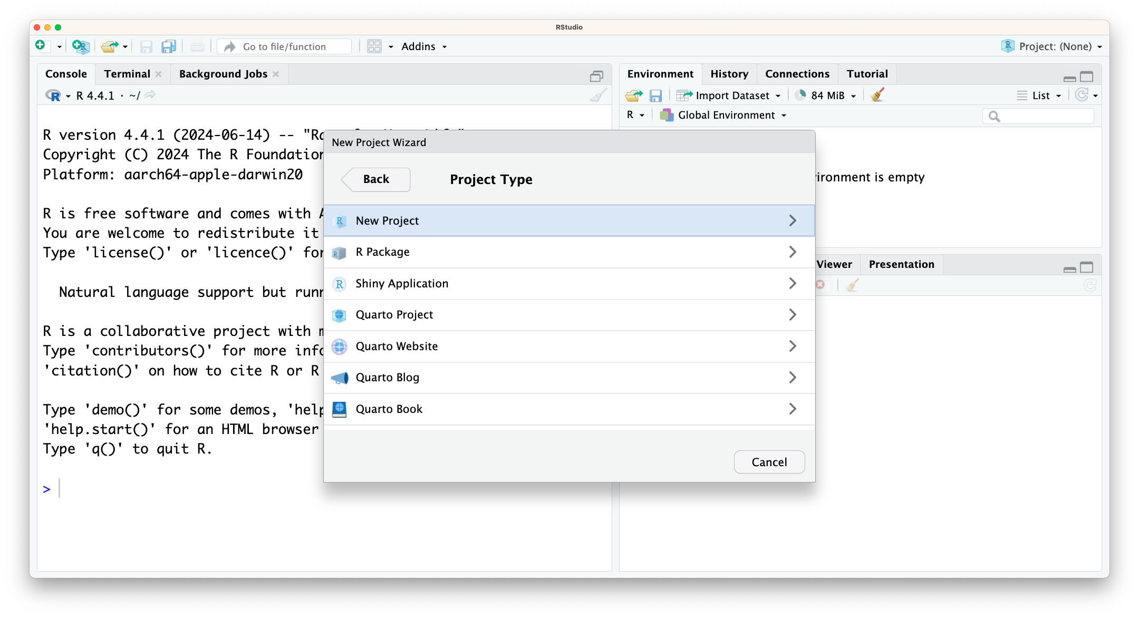
Task: Click Cancel in New Project Wizard
Action: [769, 462]
